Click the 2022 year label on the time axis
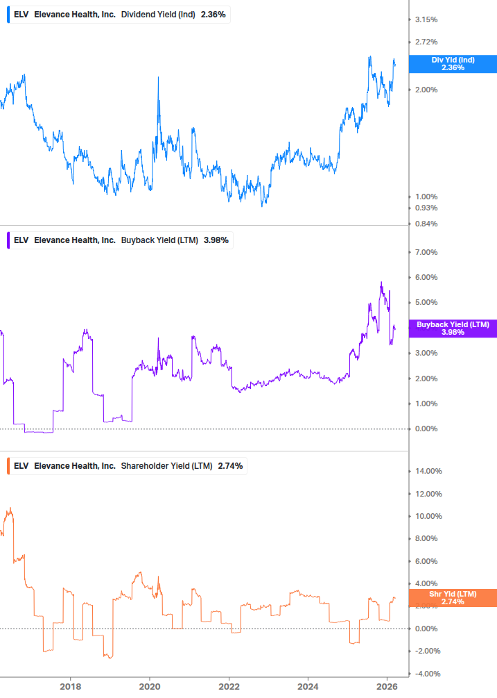 (x=229, y=686)
